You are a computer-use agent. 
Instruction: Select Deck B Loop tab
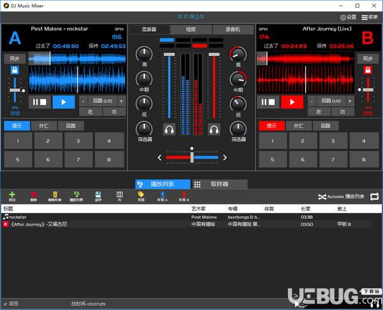[x=326, y=126]
